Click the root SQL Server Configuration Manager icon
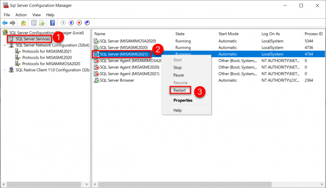Screen dimensions: 326x188 [5, 33]
